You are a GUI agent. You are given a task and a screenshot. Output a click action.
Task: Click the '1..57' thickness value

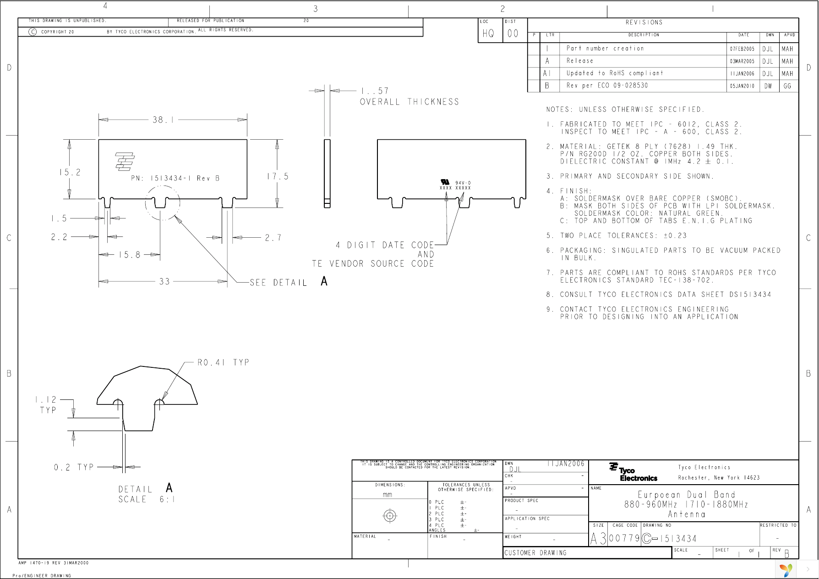(x=374, y=91)
